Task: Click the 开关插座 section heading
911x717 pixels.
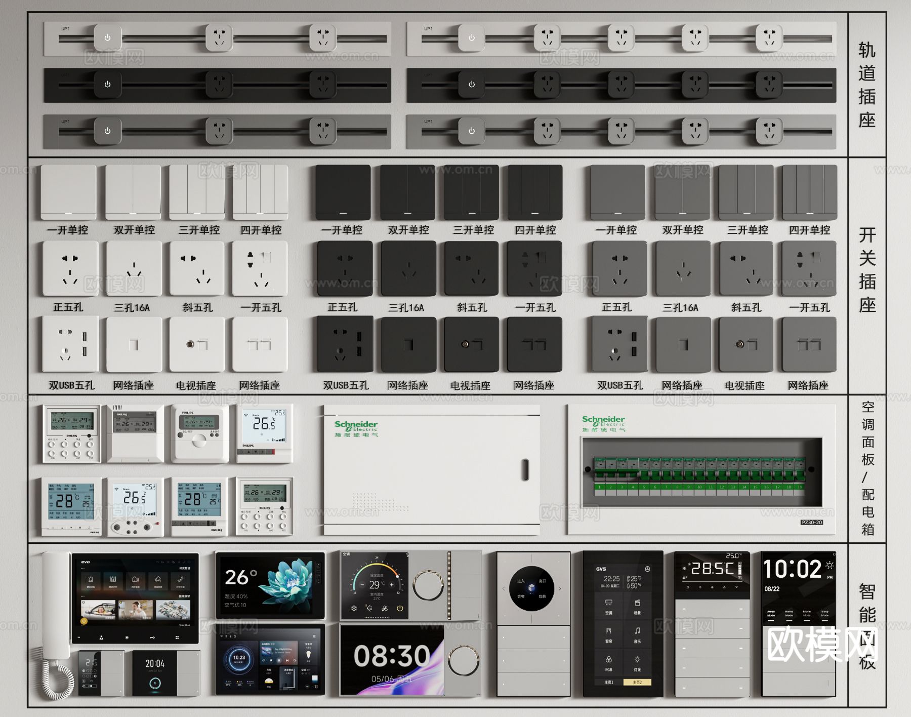Action: 867,270
